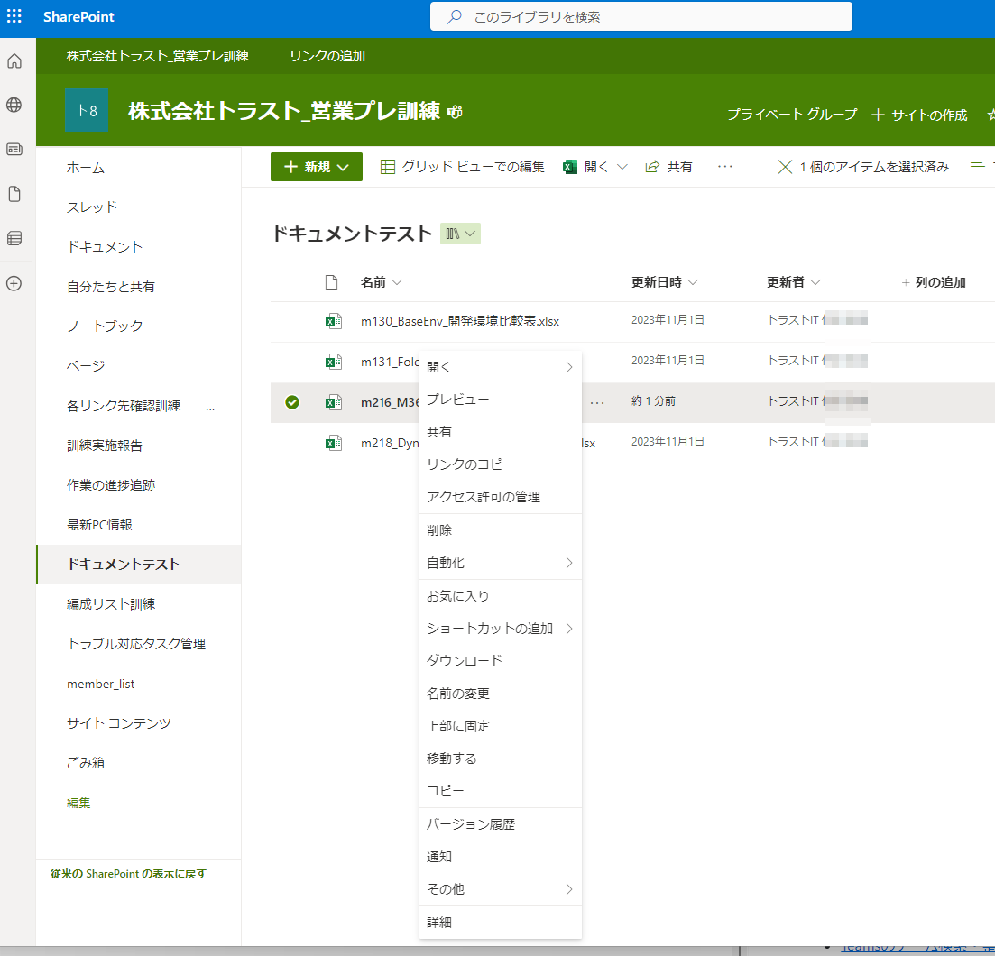Click グリッド ビューでの編集 button
The image size is (995, 956).
(x=462, y=167)
